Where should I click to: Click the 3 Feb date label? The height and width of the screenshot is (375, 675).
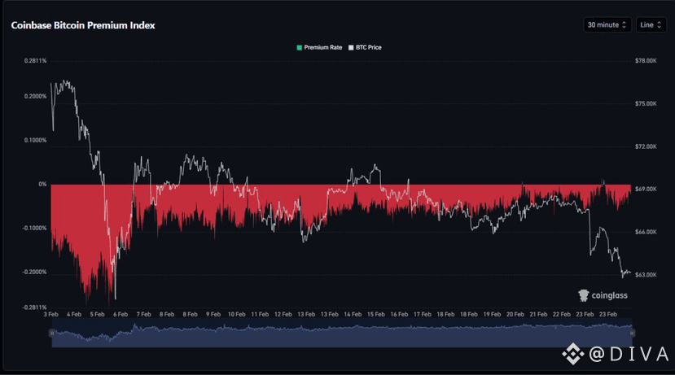50,314
